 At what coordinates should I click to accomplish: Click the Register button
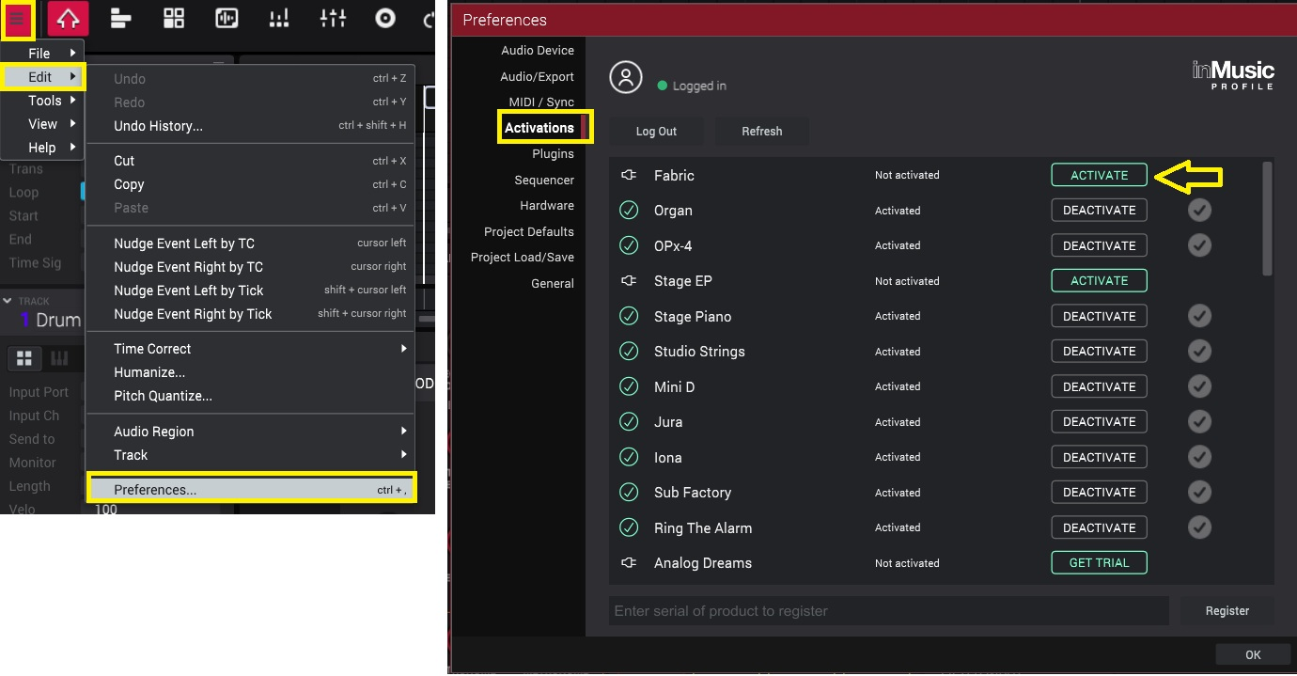[1227, 610]
